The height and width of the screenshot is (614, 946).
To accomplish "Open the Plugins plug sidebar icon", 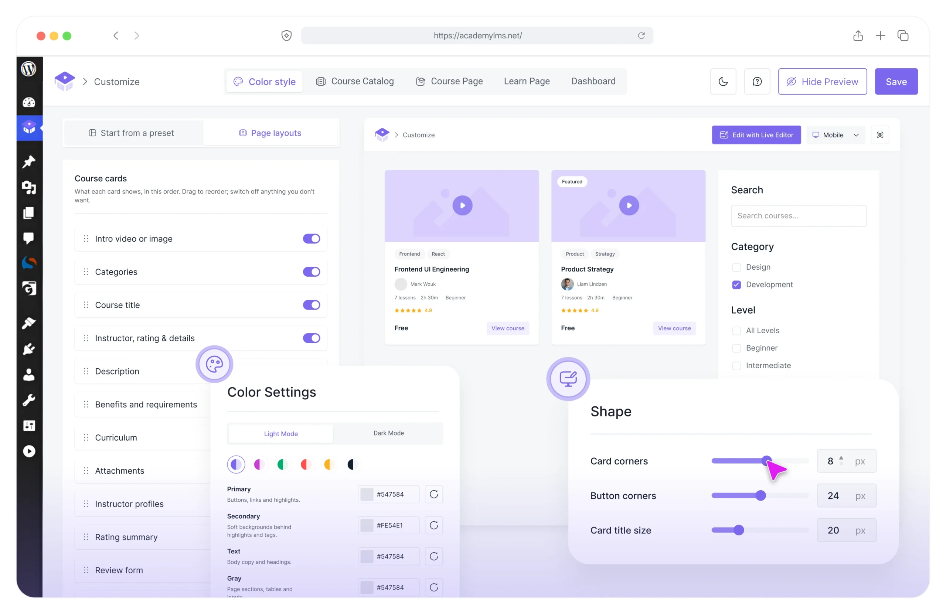I will (x=28, y=349).
